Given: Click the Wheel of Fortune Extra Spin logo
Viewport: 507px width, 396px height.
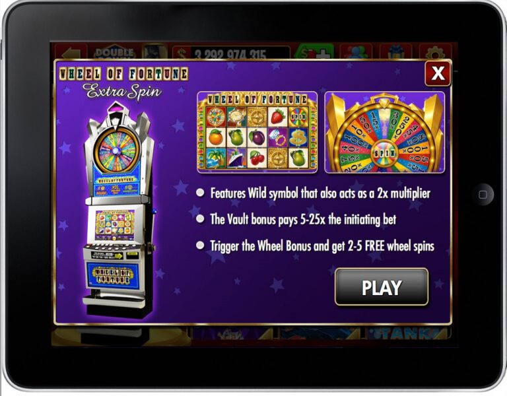Looking at the screenshot, I should click(x=123, y=82).
